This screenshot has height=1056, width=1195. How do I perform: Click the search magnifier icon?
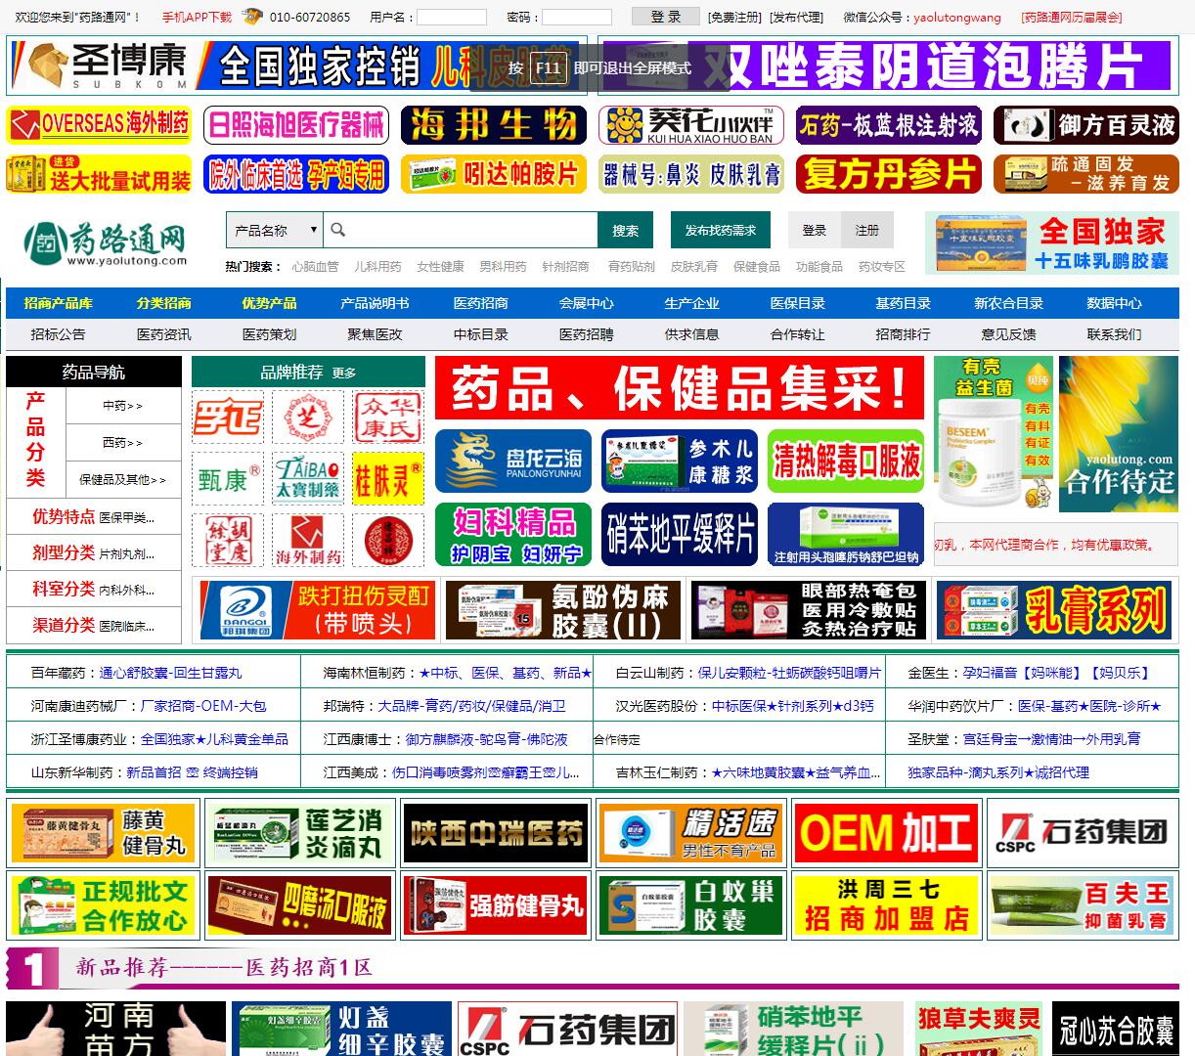[338, 230]
